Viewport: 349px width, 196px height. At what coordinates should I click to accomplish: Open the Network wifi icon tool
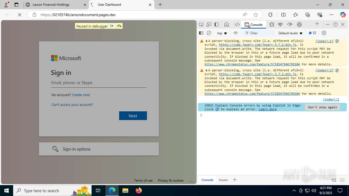[x=280, y=24]
